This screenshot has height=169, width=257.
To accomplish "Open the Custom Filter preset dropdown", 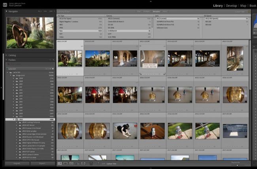I will coord(240,11).
